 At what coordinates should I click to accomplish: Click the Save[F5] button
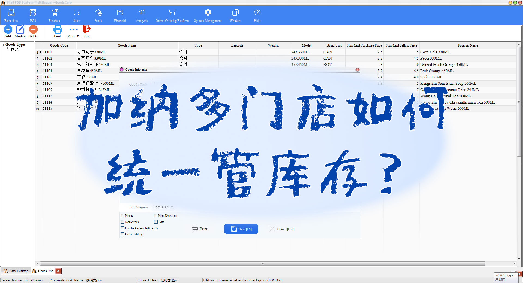(x=241, y=229)
